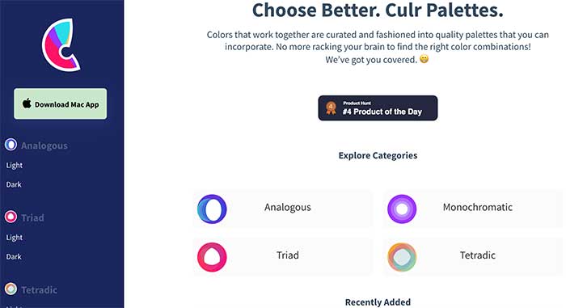Click the Apple icon on download button
This screenshot has width=566, height=308.
(x=27, y=103)
